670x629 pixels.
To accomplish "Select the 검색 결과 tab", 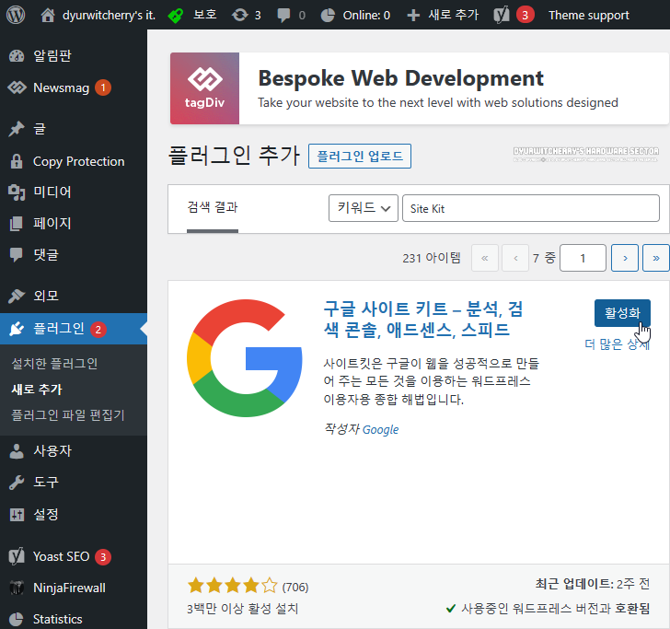I will click(213, 208).
